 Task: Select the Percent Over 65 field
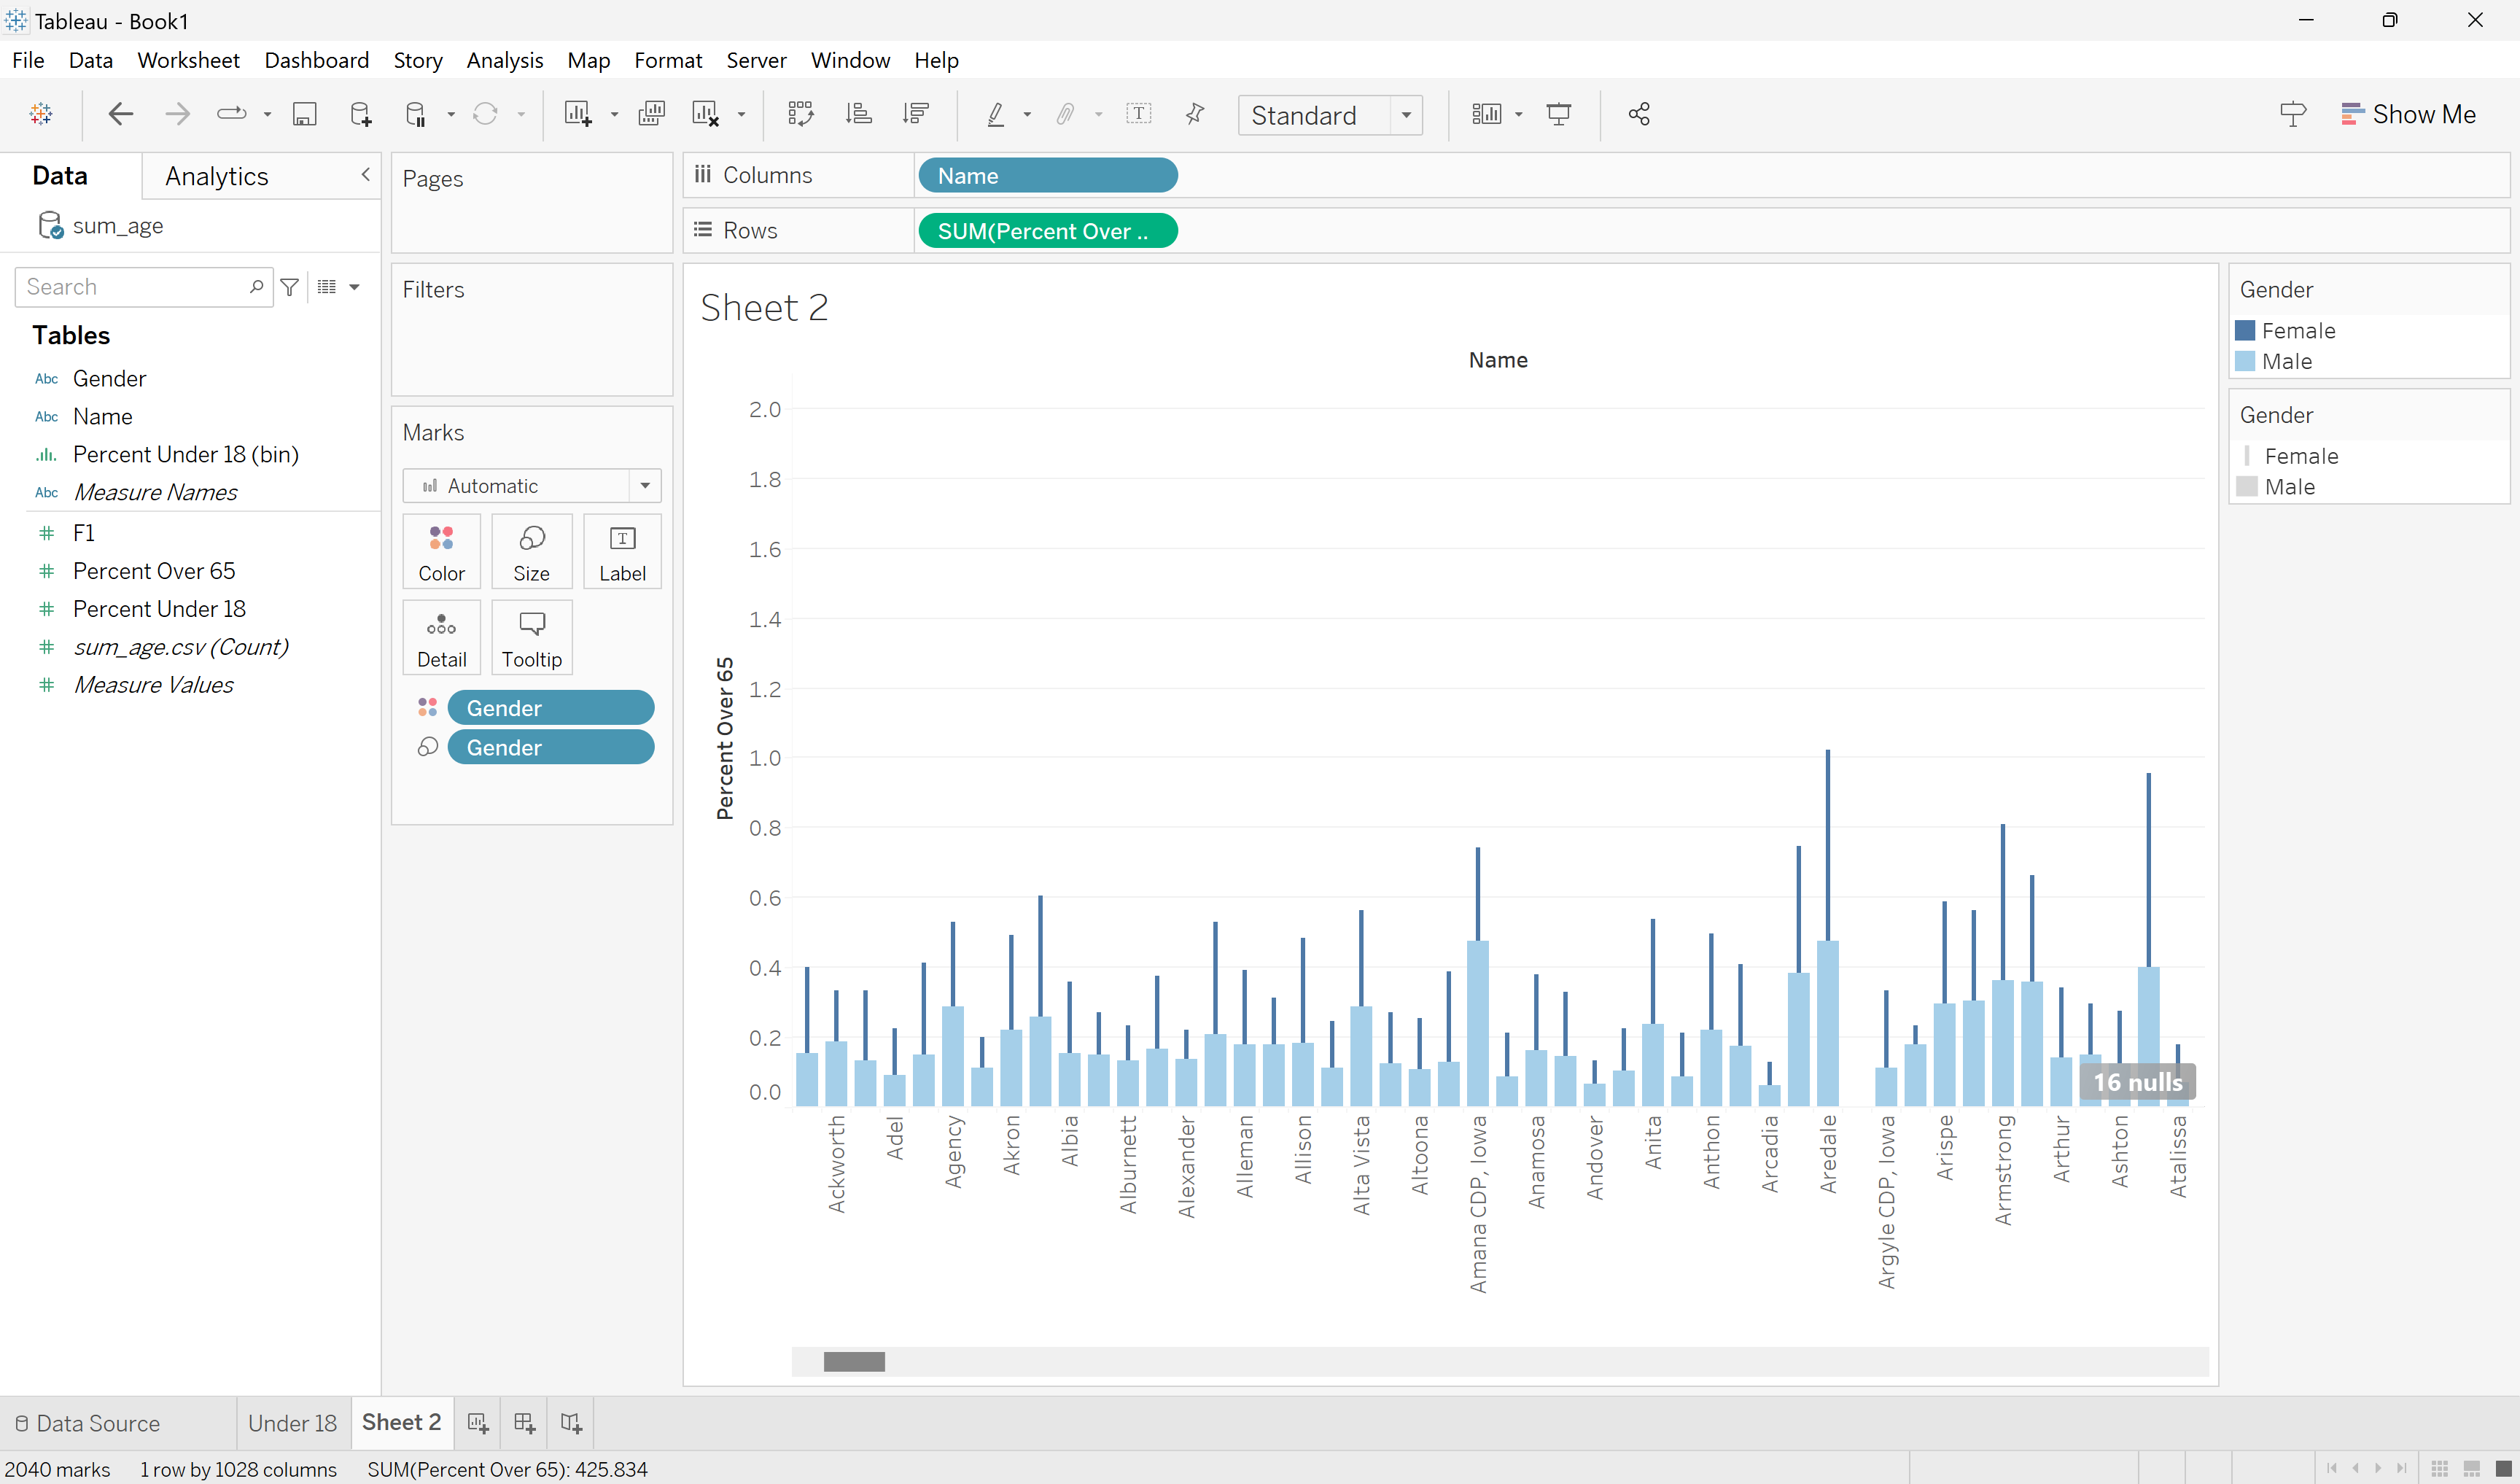click(154, 571)
